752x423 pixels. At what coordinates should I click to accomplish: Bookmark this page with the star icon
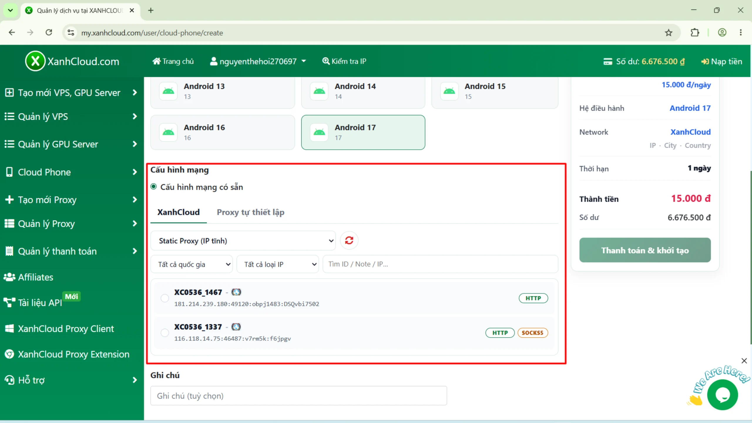pos(669,33)
